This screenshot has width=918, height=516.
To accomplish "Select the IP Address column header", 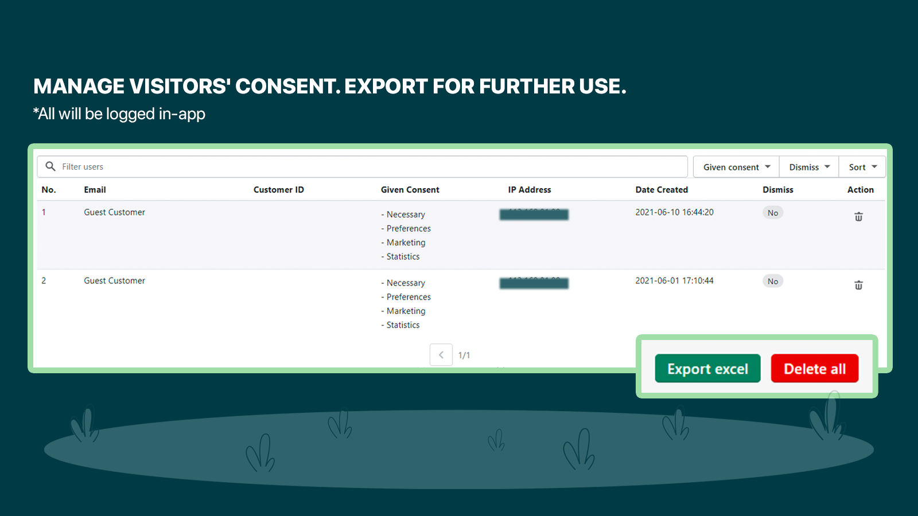I will (529, 190).
